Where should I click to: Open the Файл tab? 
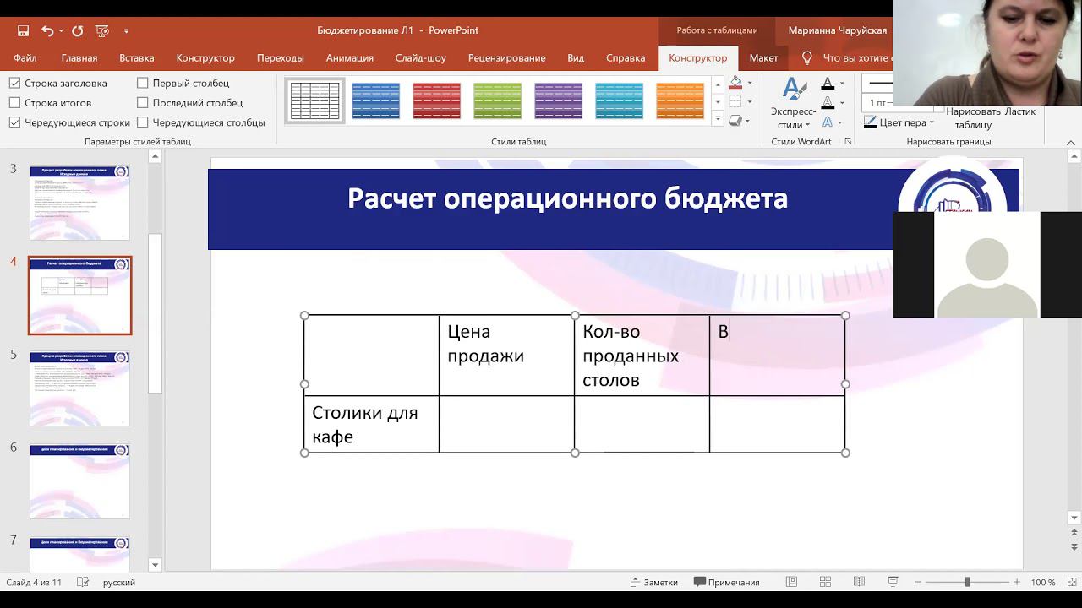pos(25,58)
